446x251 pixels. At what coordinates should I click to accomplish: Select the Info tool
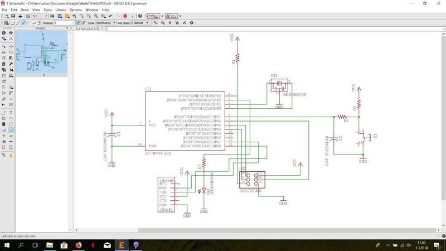pos(4,33)
